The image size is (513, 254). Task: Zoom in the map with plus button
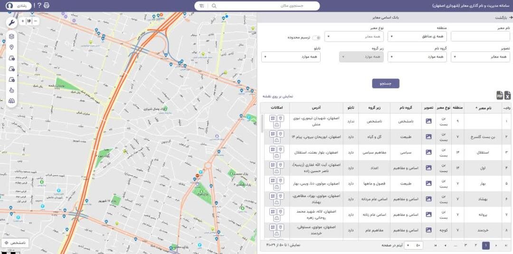point(22,21)
